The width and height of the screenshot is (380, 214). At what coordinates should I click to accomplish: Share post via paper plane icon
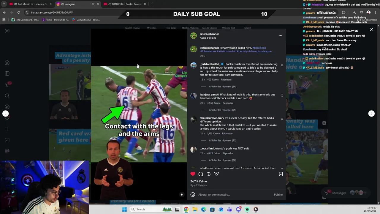(216, 174)
